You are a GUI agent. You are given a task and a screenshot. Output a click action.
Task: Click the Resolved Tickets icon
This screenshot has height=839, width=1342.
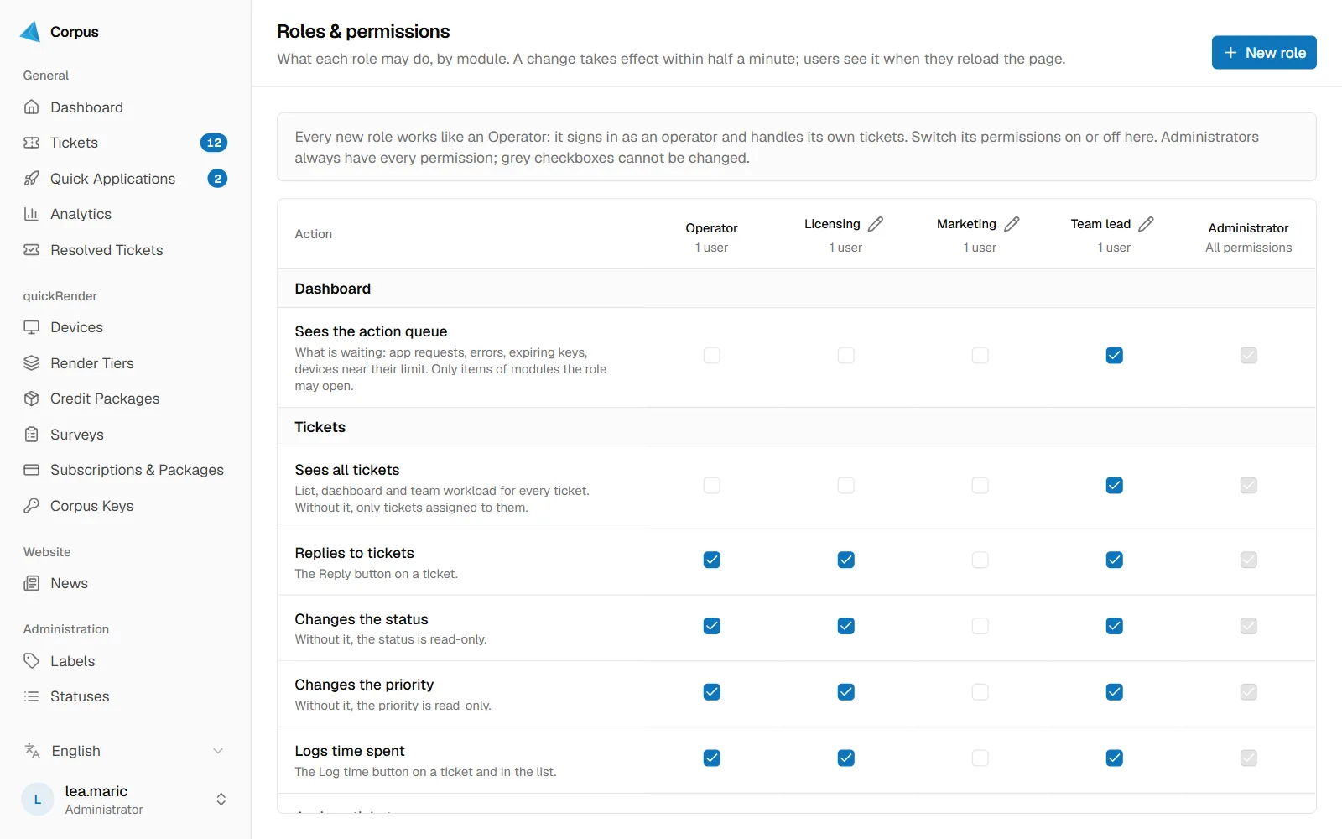coord(32,250)
